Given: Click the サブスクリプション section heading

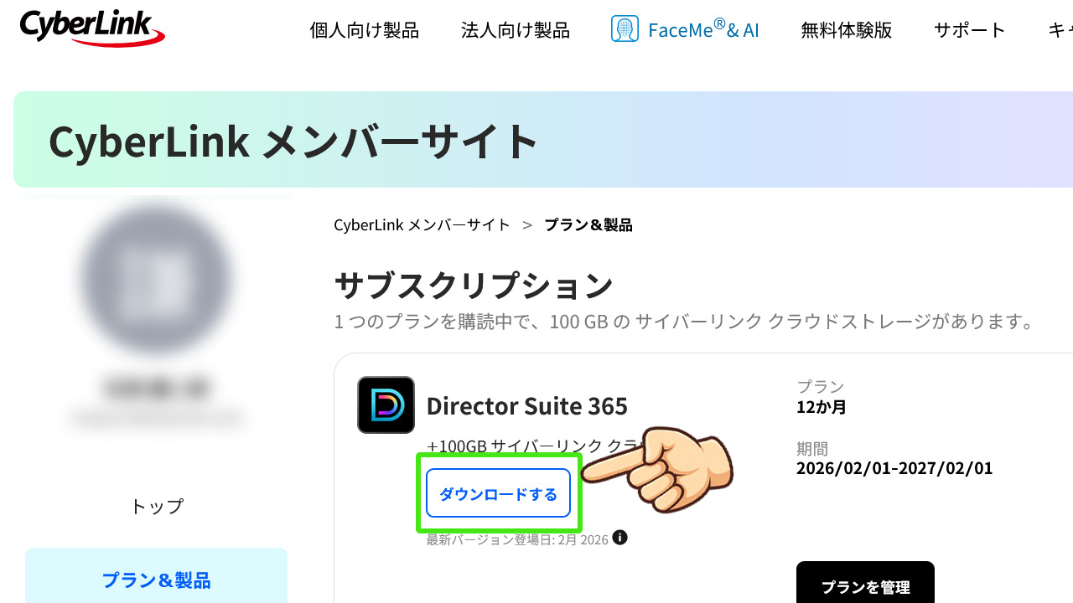Looking at the screenshot, I should [x=474, y=285].
